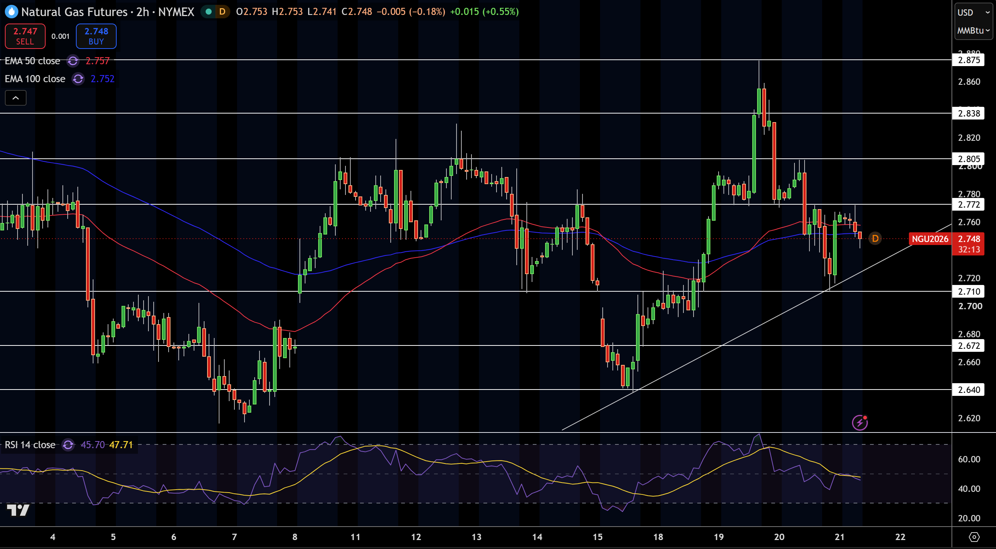Click the TradingView logo
This screenshot has height=549, width=996.
point(18,511)
